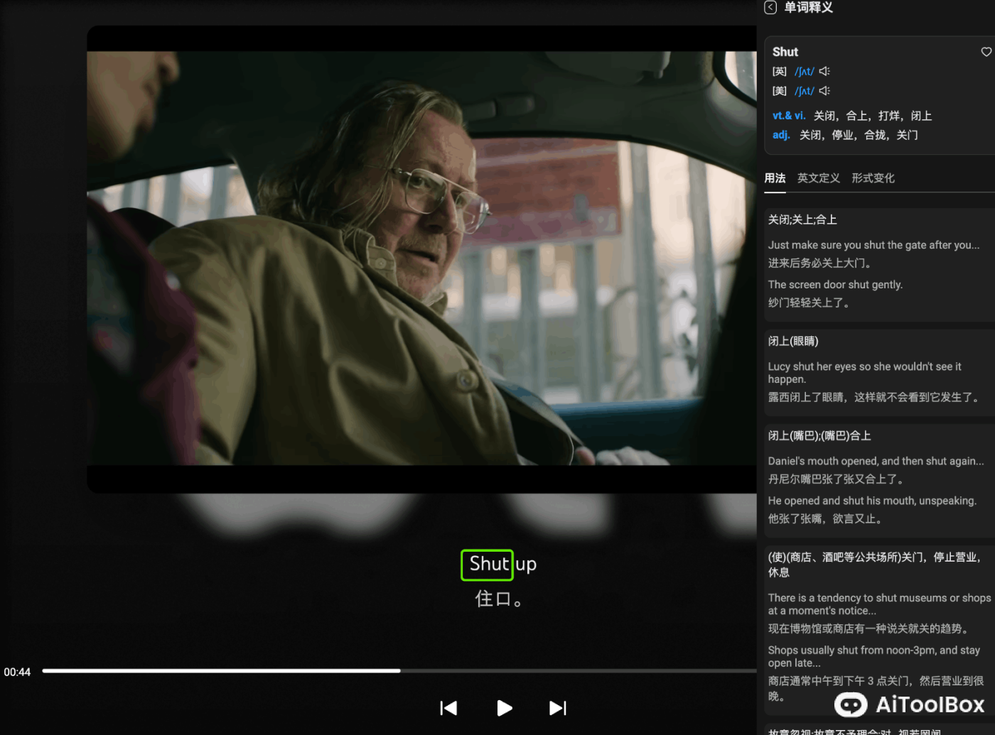Click the back arrow beside 单词释义
This screenshot has width=995, height=735.
click(x=770, y=8)
